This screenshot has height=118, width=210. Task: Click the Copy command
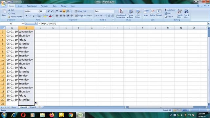[11, 13]
